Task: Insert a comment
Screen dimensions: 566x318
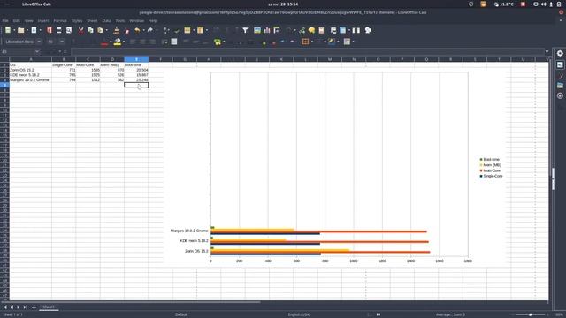Action: tap(311, 30)
